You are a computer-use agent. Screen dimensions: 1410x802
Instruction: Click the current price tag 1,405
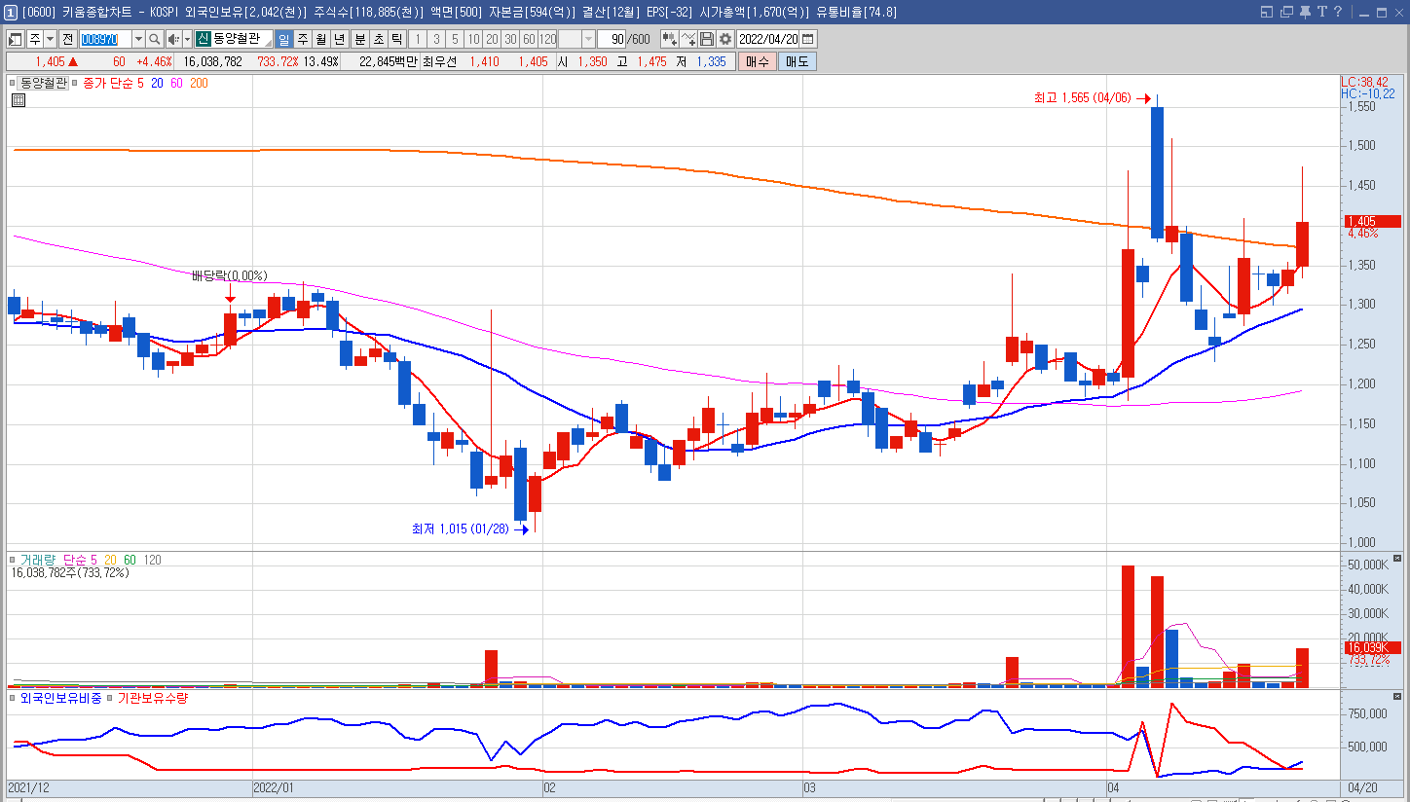[1371, 221]
